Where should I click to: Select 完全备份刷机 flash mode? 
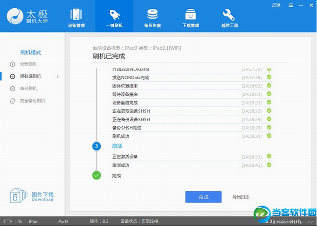(32, 101)
